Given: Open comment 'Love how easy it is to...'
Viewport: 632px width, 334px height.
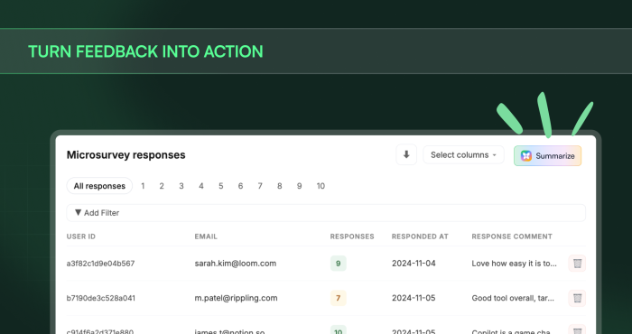Looking at the screenshot, I should 515,264.
